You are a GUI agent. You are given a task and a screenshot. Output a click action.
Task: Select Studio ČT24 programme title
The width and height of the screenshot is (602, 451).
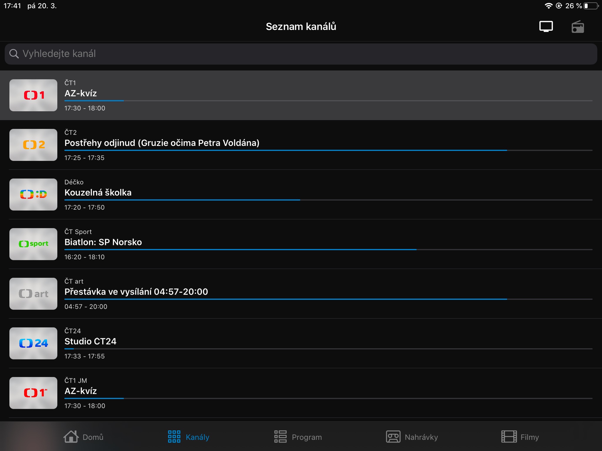pos(91,341)
